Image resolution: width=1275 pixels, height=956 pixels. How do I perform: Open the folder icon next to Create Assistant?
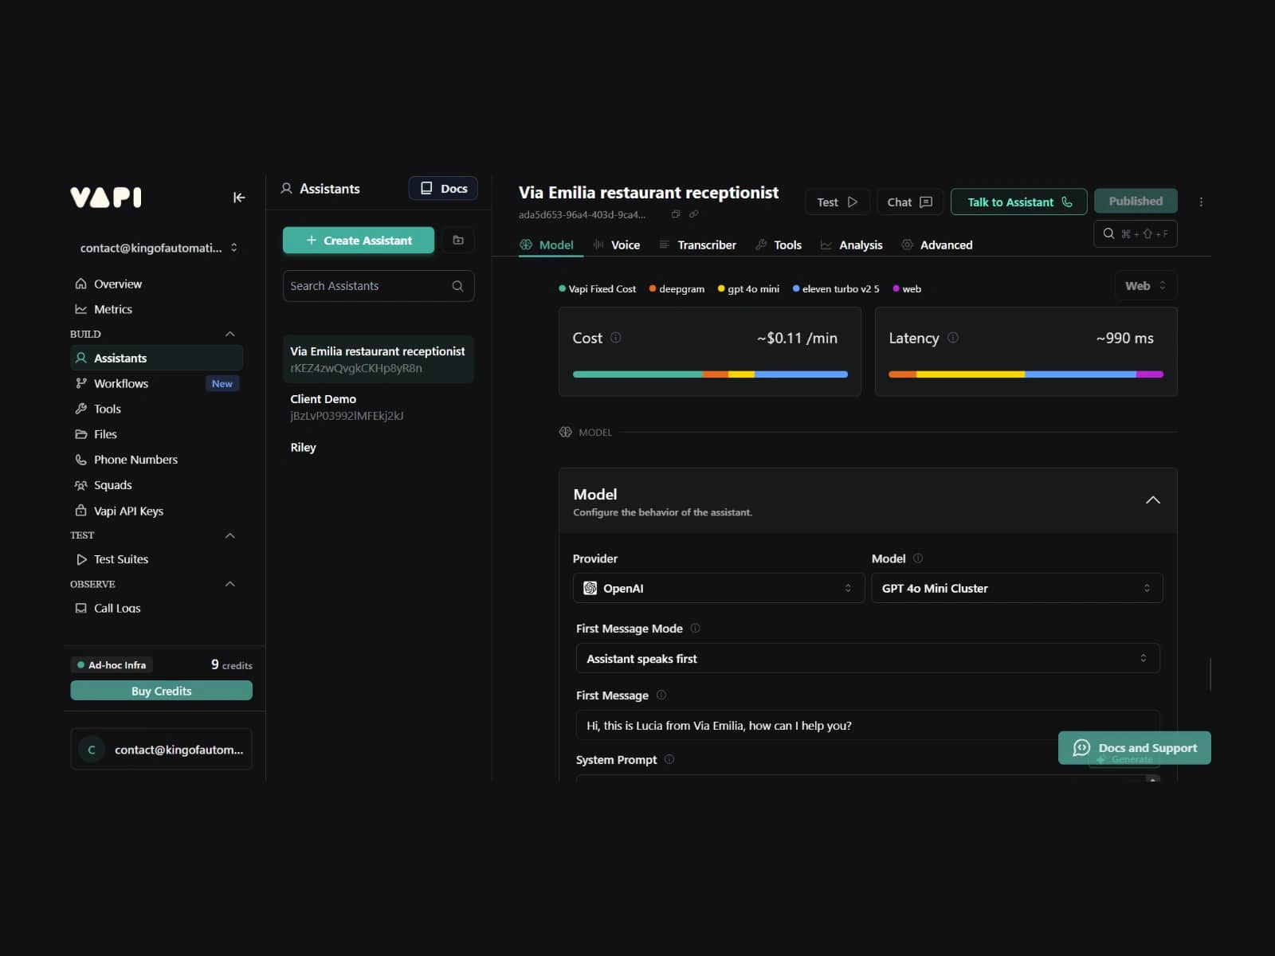[458, 240]
